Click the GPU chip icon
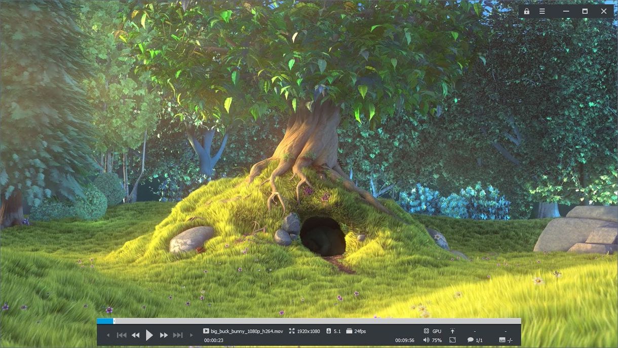This screenshot has width=618, height=348. pyautogui.click(x=427, y=331)
